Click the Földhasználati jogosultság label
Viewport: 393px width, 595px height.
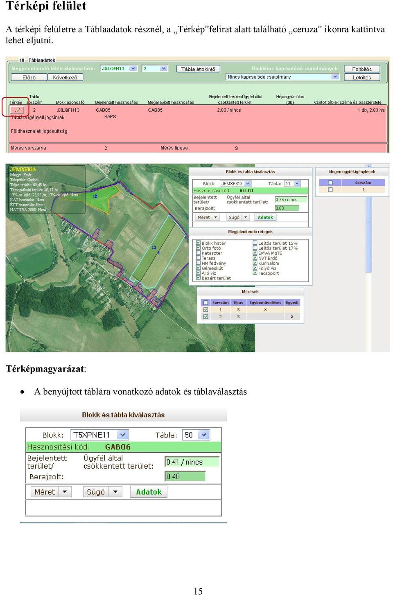coord(39,131)
